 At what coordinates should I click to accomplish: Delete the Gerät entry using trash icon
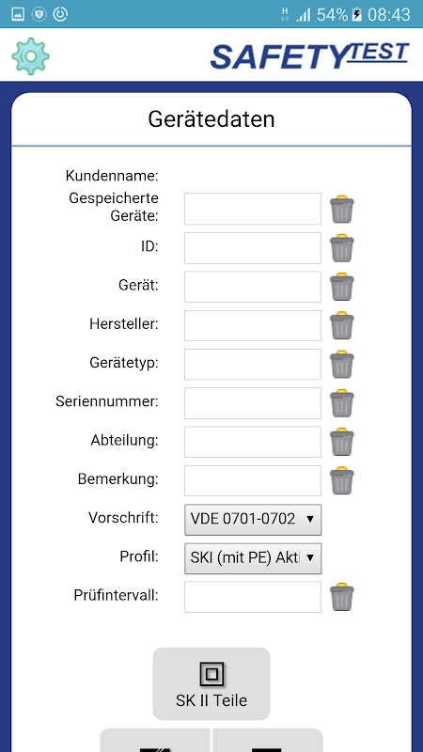tap(341, 287)
